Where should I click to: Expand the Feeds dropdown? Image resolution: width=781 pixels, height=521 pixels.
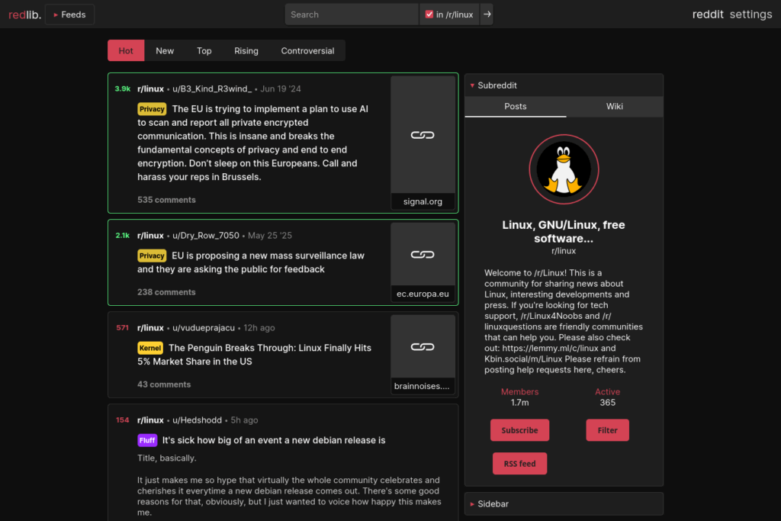69,14
